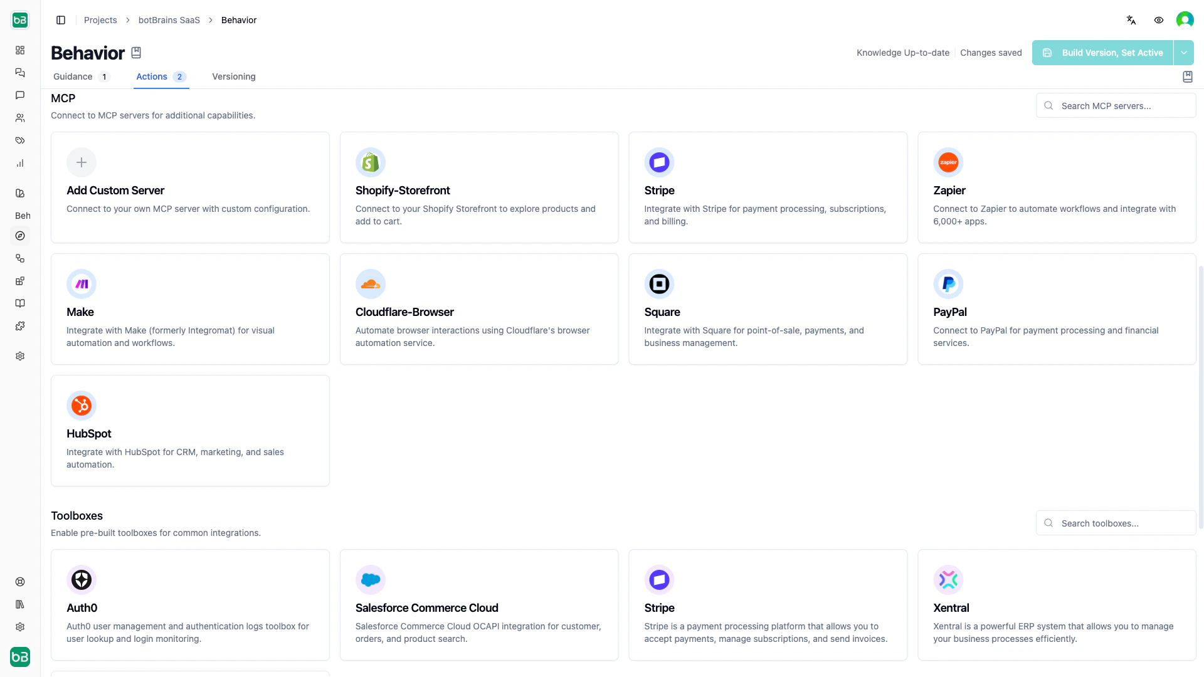Open the gear settings icon mid-sidebar

(x=20, y=356)
